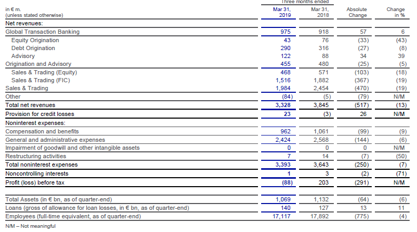This screenshot has height=232, width=417.
Task: Select the 3,393 total noninterest expenses value
Action: pos(283,165)
